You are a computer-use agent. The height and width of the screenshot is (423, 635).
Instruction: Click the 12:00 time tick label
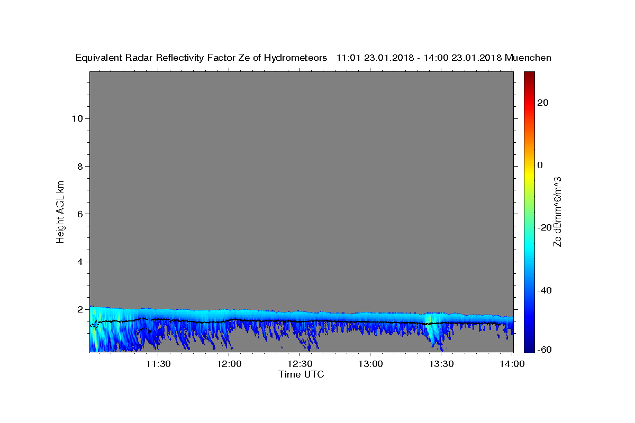230,364
